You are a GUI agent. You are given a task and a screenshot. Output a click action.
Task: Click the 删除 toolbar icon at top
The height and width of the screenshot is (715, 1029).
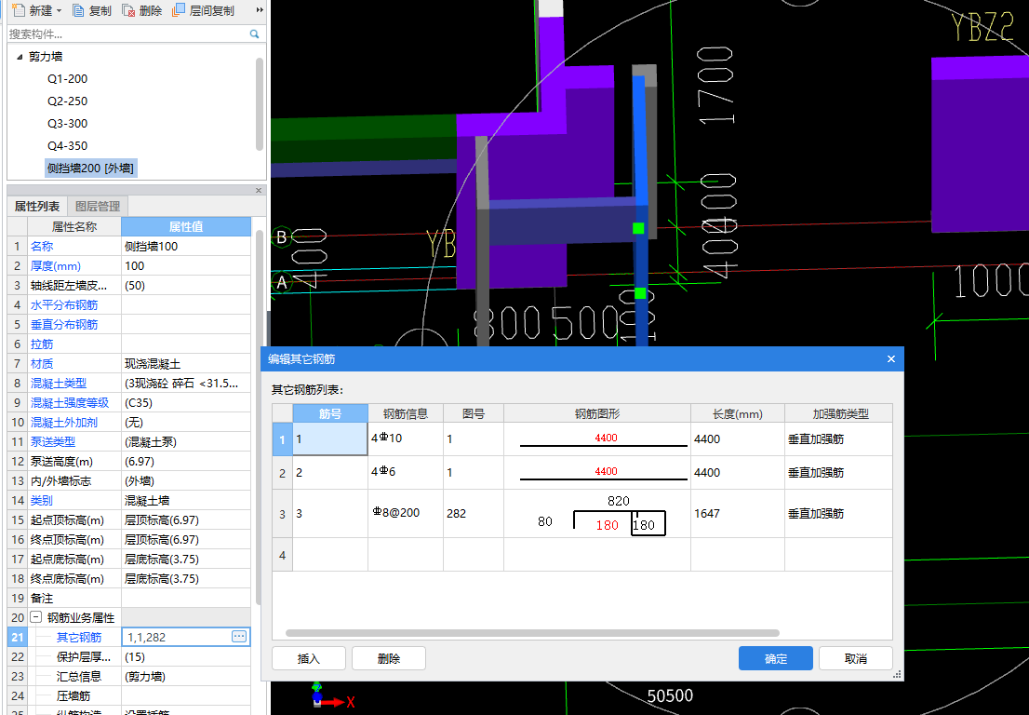(141, 10)
